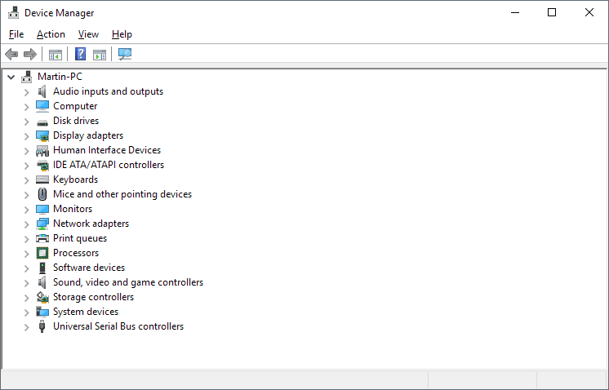Screen dimensions: 609x390
Task: Select the System devices tree item
Action: tap(86, 312)
